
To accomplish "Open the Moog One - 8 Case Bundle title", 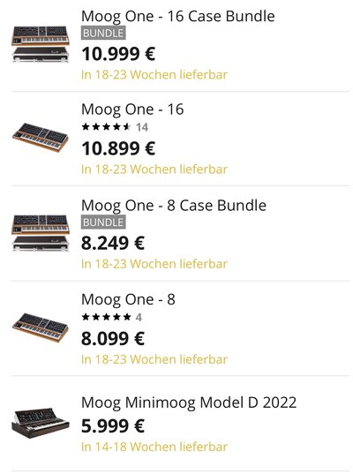I will [x=174, y=206].
